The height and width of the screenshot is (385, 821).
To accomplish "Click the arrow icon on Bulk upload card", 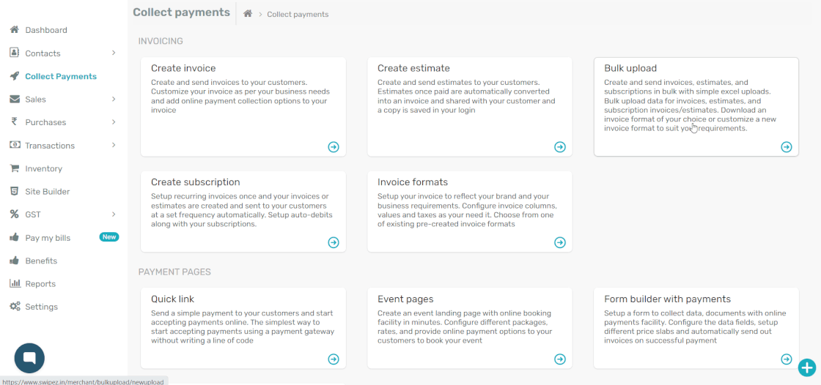I will (x=787, y=147).
